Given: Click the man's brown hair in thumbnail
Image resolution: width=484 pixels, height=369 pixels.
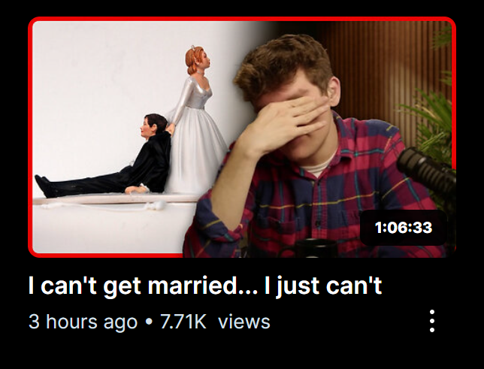Looking at the screenshot, I should (283, 65).
